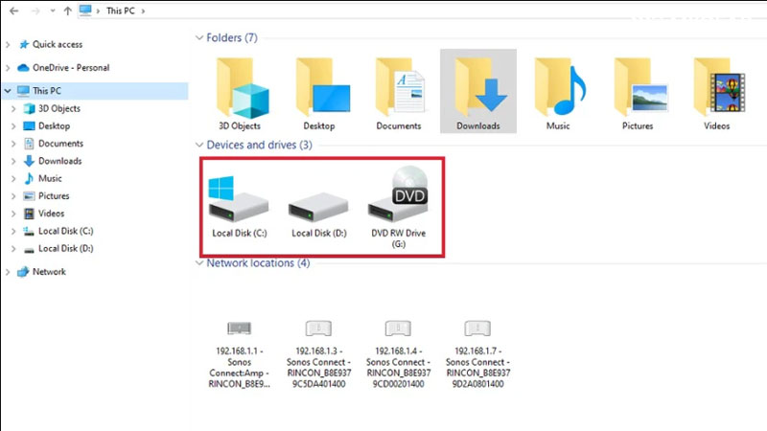Expand Downloads tree node in sidebar
This screenshot has height=431, width=767.
pos(13,161)
